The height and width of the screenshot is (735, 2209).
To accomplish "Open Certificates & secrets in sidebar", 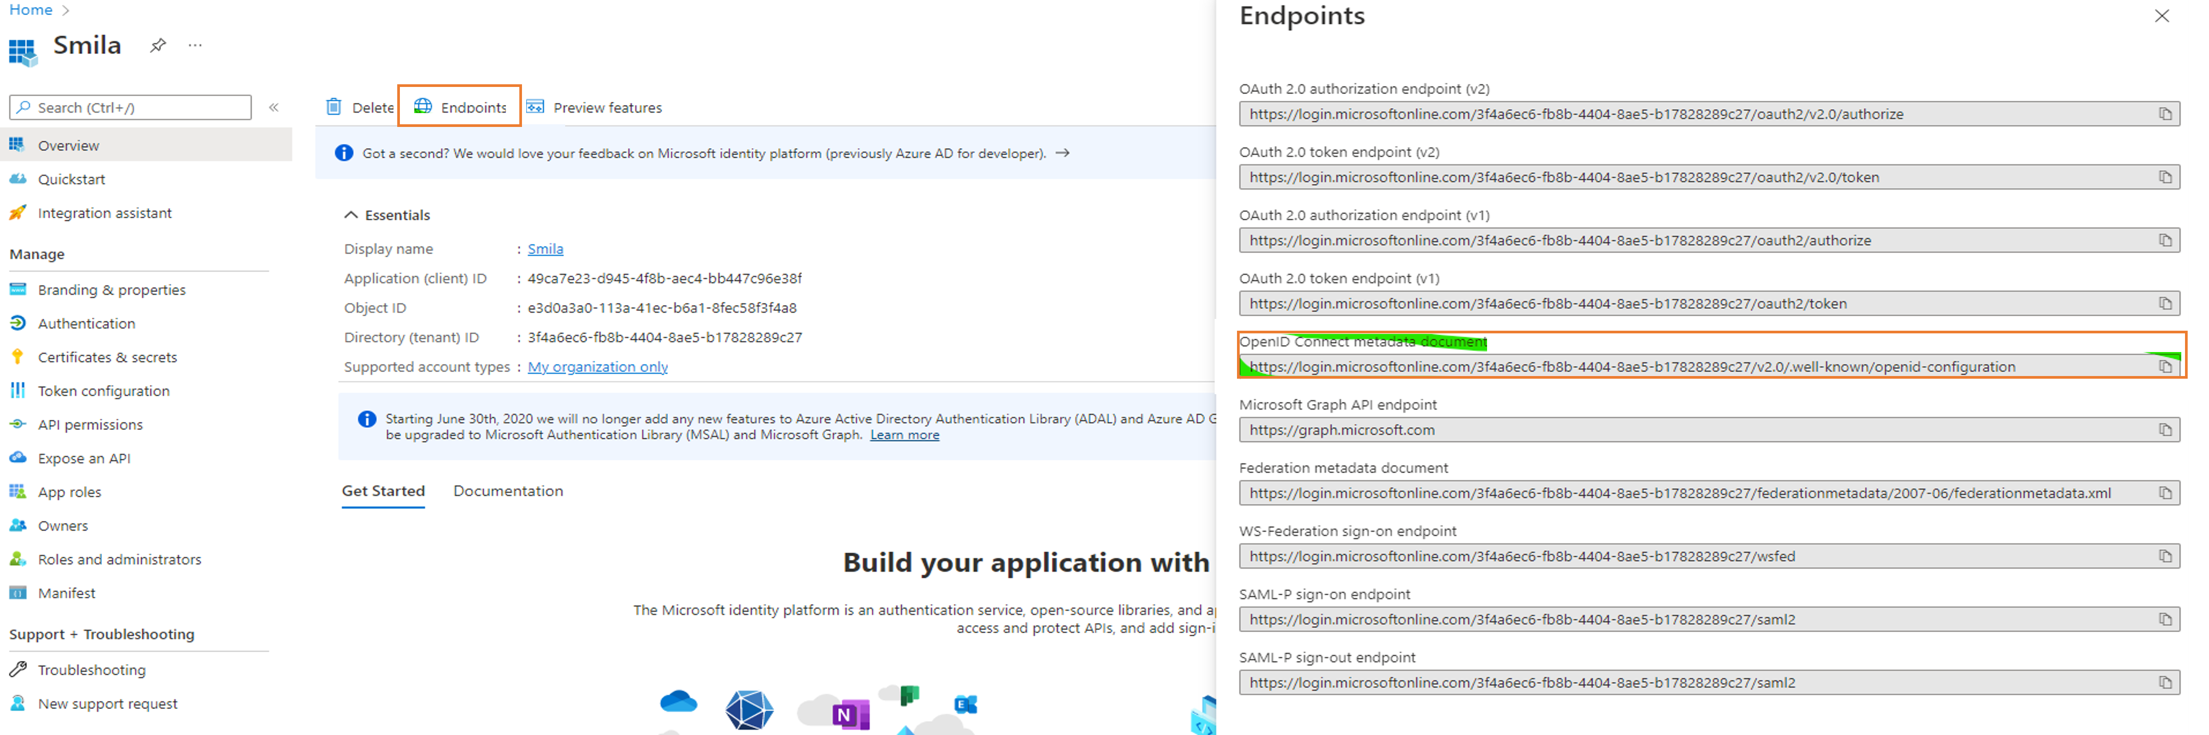I will pyautogui.click(x=107, y=358).
